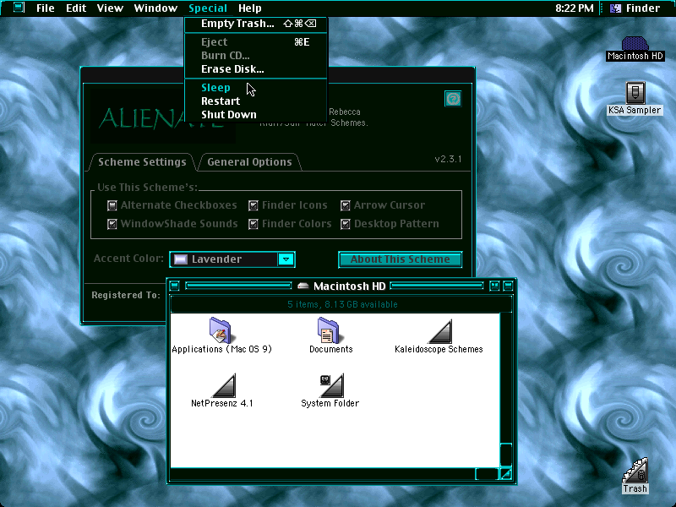Open the Accent Color dropdown arrow
This screenshot has height=507, width=676.
(286, 259)
